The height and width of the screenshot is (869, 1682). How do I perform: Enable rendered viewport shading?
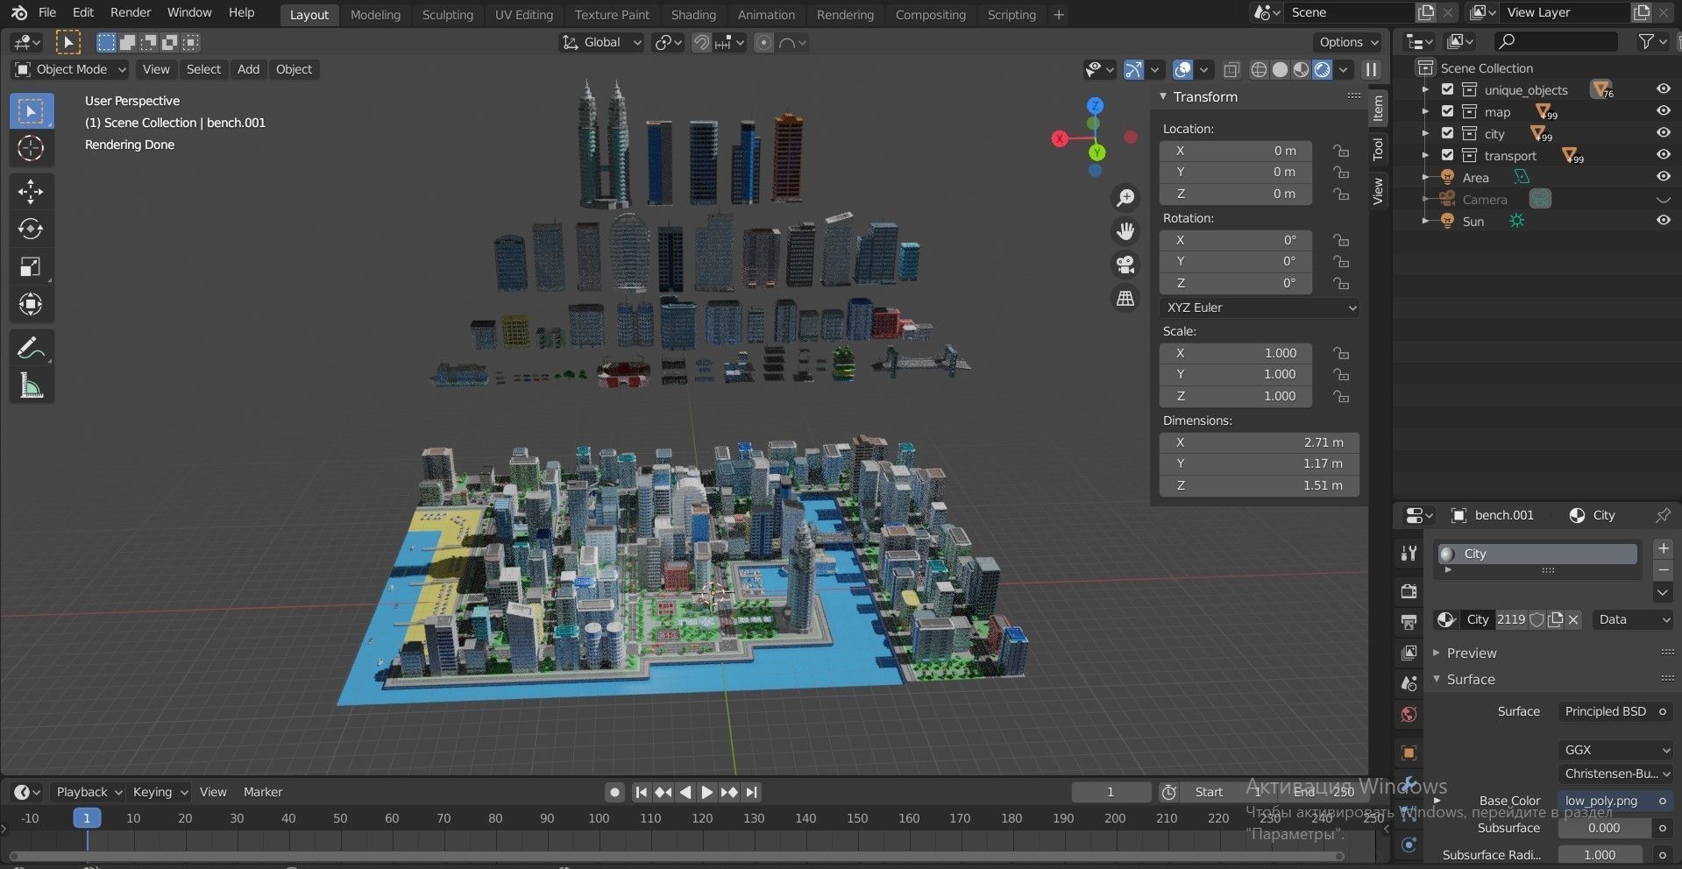tap(1322, 69)
